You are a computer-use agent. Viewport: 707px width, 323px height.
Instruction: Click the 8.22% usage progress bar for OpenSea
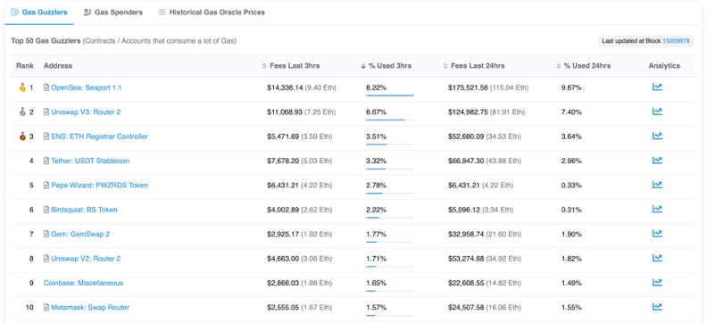point(389,95)
